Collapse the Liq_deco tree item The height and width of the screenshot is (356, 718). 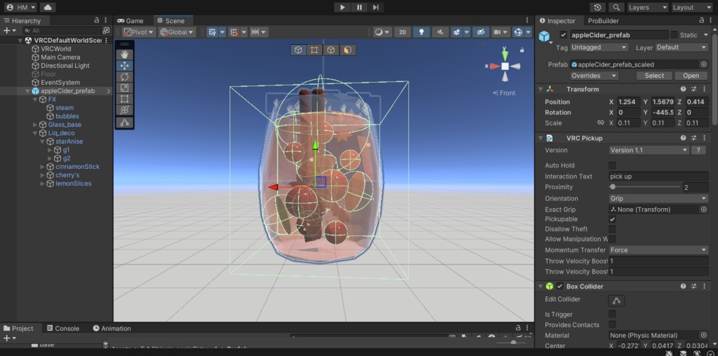tap(35, 133)
